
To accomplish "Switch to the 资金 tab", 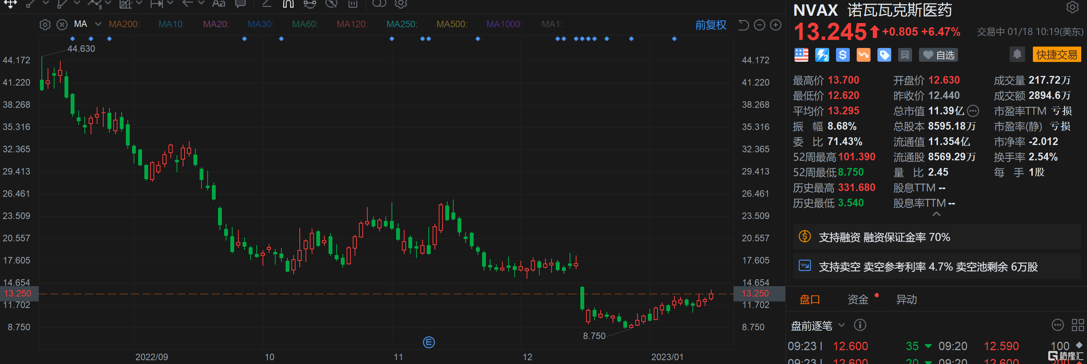I will pyautogui.click(x=858, y=300).
